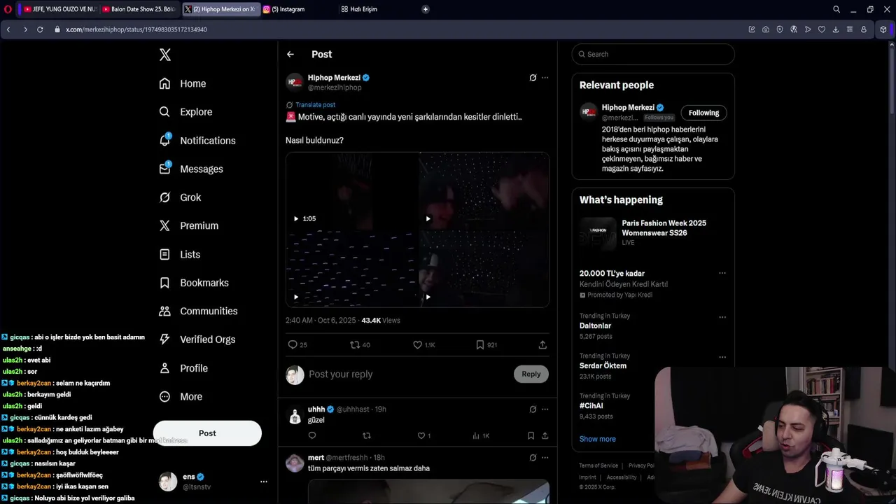Play the bottom-right video thumbnail
Image resolution: width=896 pixels, height=504 pixels.
(x=484, y=269)
